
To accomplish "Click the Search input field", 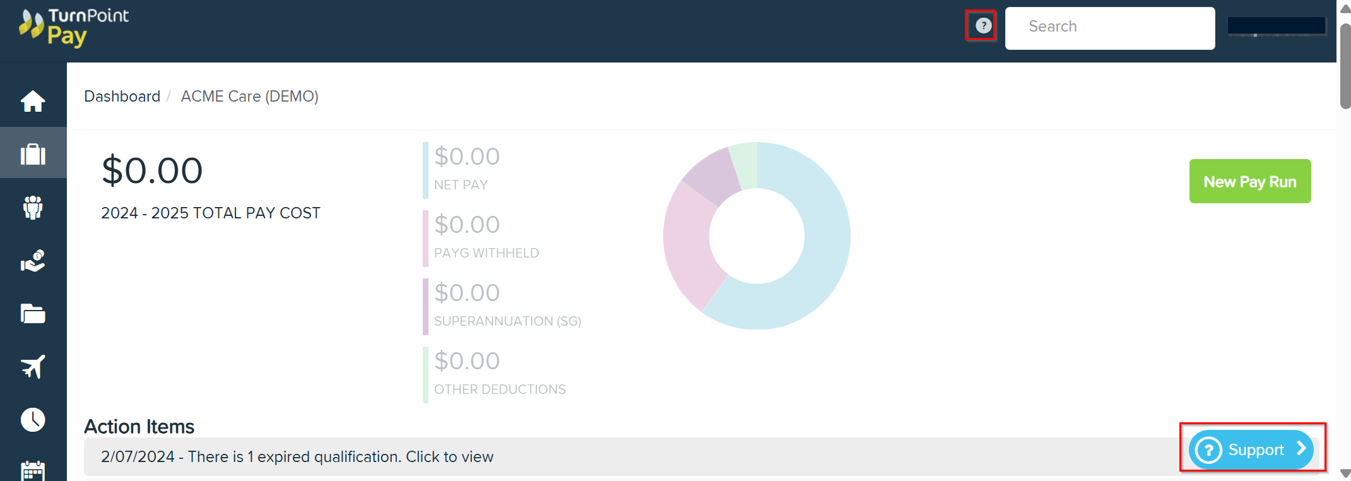I will [x=1110, y=27].
